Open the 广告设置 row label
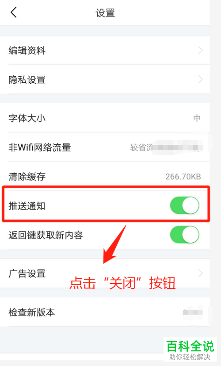The width and height of the screenshot is (221, 366). coord(27,273)
